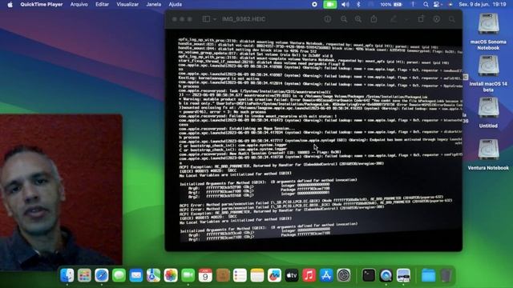Screen dimensions: 513x288
Task: Zoom in the IMG_9362.HEIC image
Action: coord(358,19)
